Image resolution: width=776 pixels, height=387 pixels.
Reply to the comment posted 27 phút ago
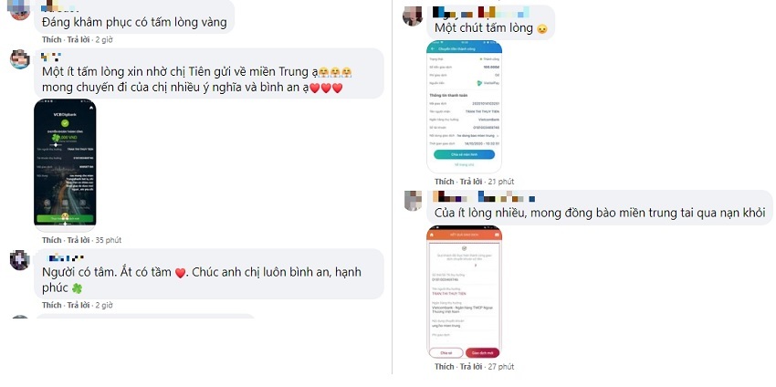pos(471,367)
